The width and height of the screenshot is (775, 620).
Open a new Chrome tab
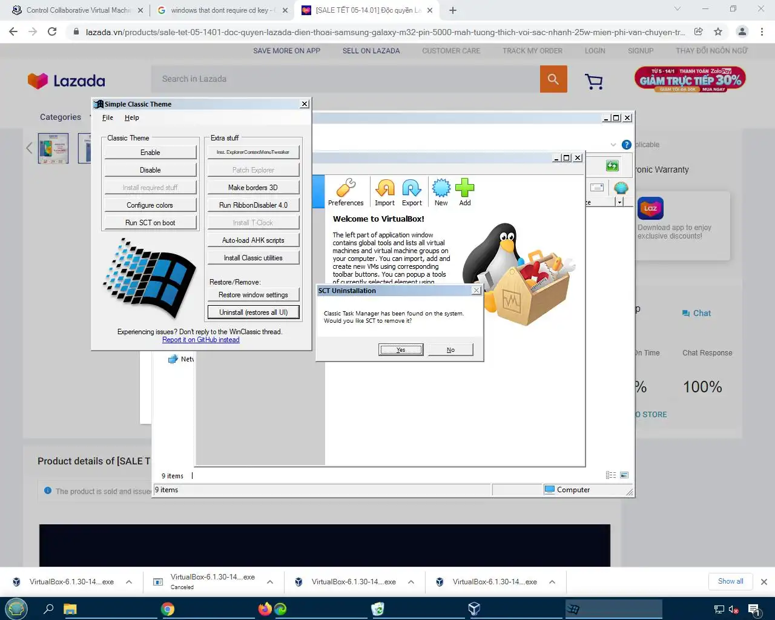tap(453, 10)
